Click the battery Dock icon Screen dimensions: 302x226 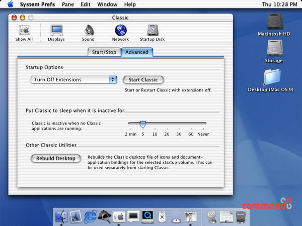pyautogui.click(x=162, y=217)
